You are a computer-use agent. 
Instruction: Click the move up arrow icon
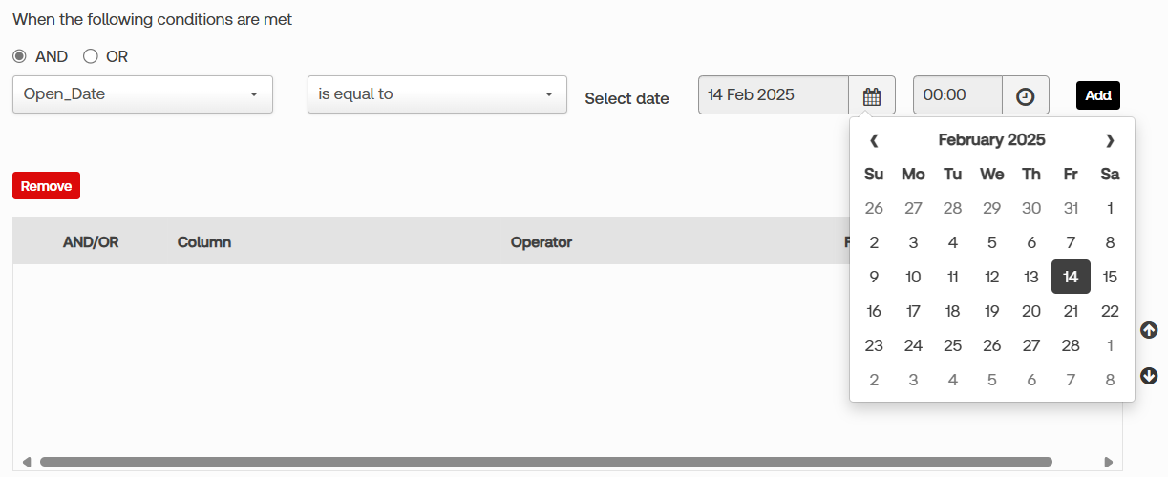coord(1149,330)
